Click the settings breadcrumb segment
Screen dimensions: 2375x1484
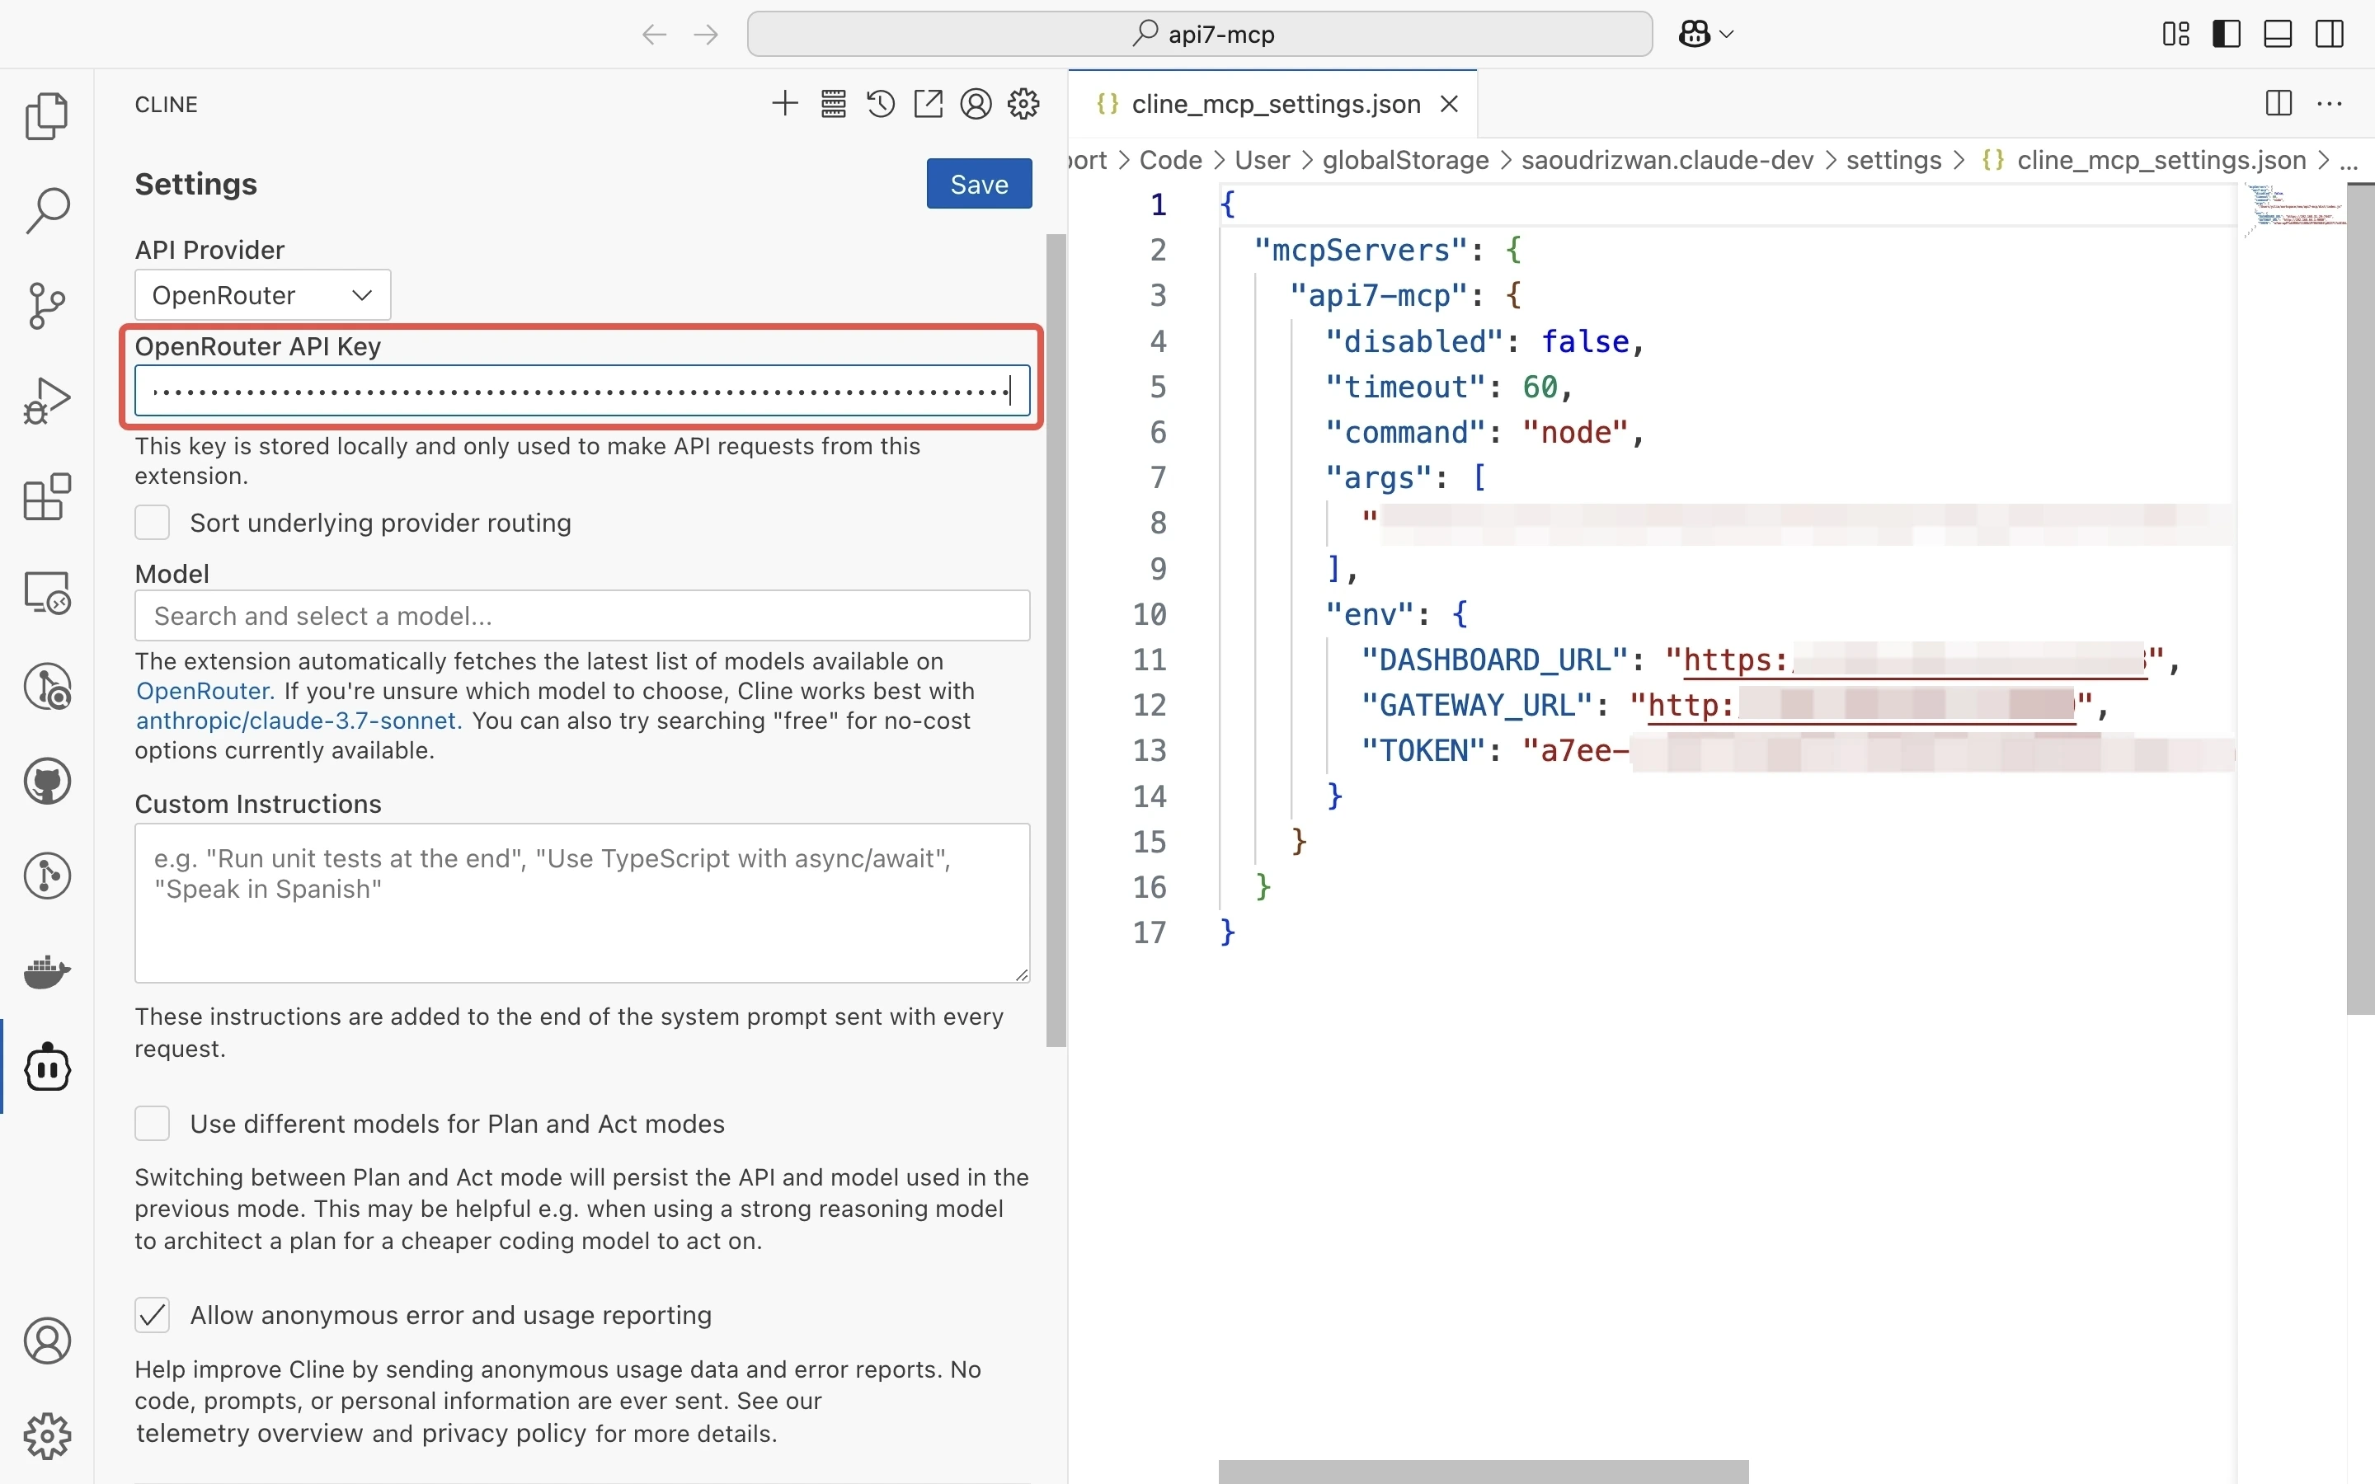coord(1893,160)
